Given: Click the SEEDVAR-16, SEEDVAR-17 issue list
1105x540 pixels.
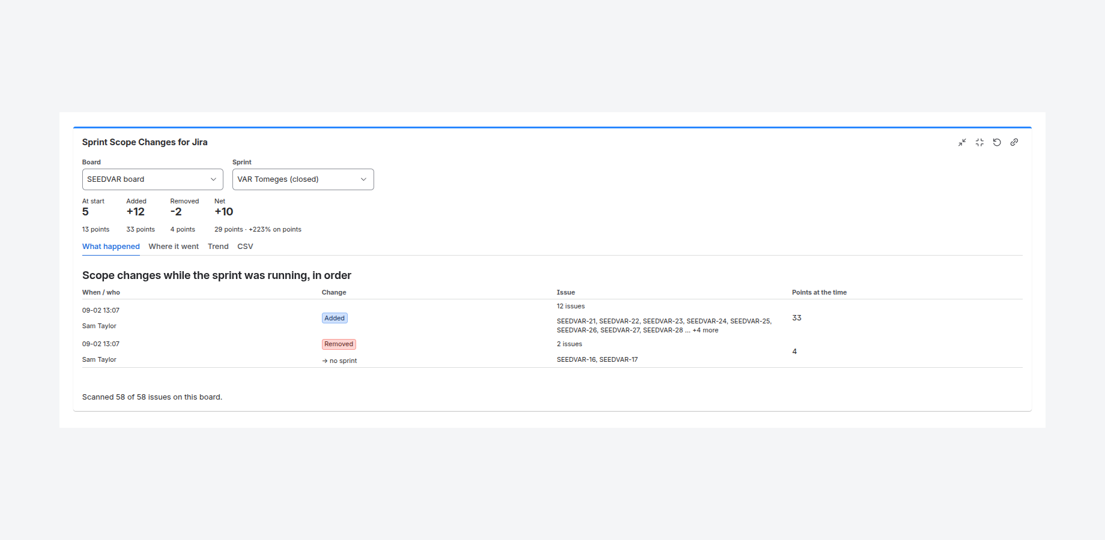Looking at the screenshot, I should [x=598, y=359].
